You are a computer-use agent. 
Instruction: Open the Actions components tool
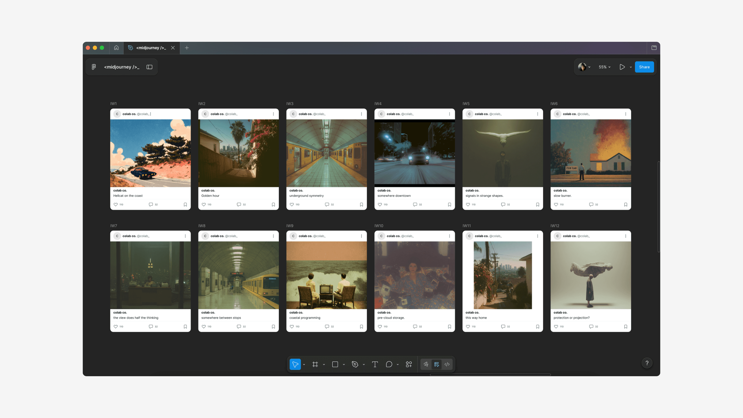409,364
